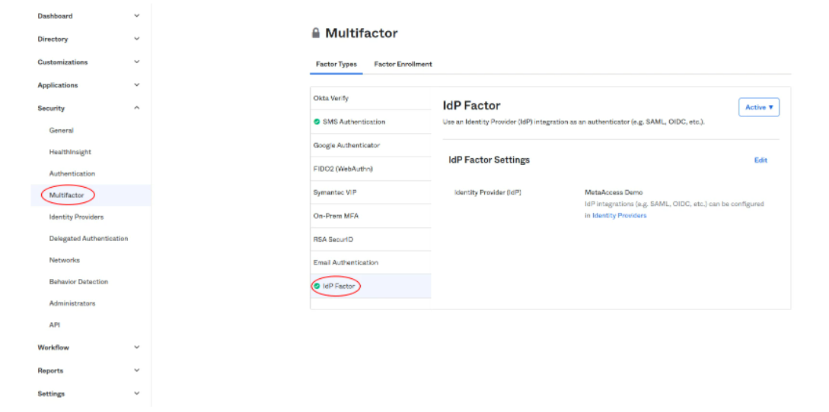Open API in the Security menu
The width and height of the screenshot is (829, 412).
55,325
